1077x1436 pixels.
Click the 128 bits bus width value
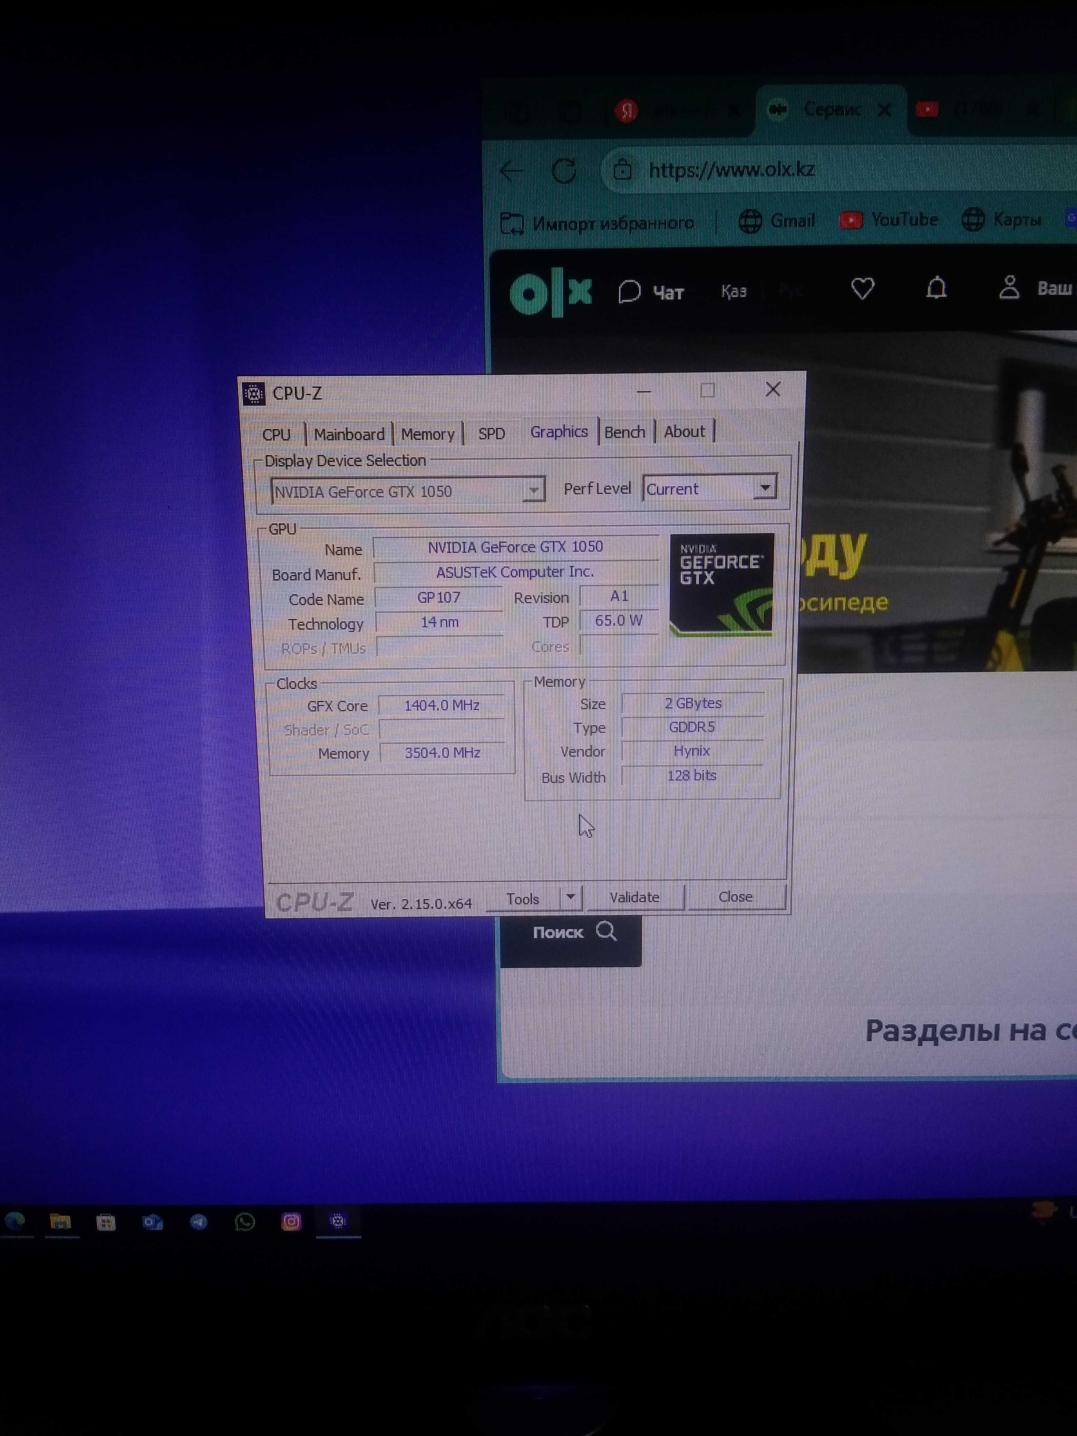click(x=692, y=775)
